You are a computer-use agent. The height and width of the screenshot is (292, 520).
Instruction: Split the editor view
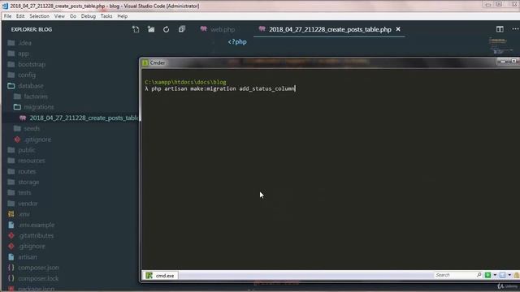click(500, 29)
